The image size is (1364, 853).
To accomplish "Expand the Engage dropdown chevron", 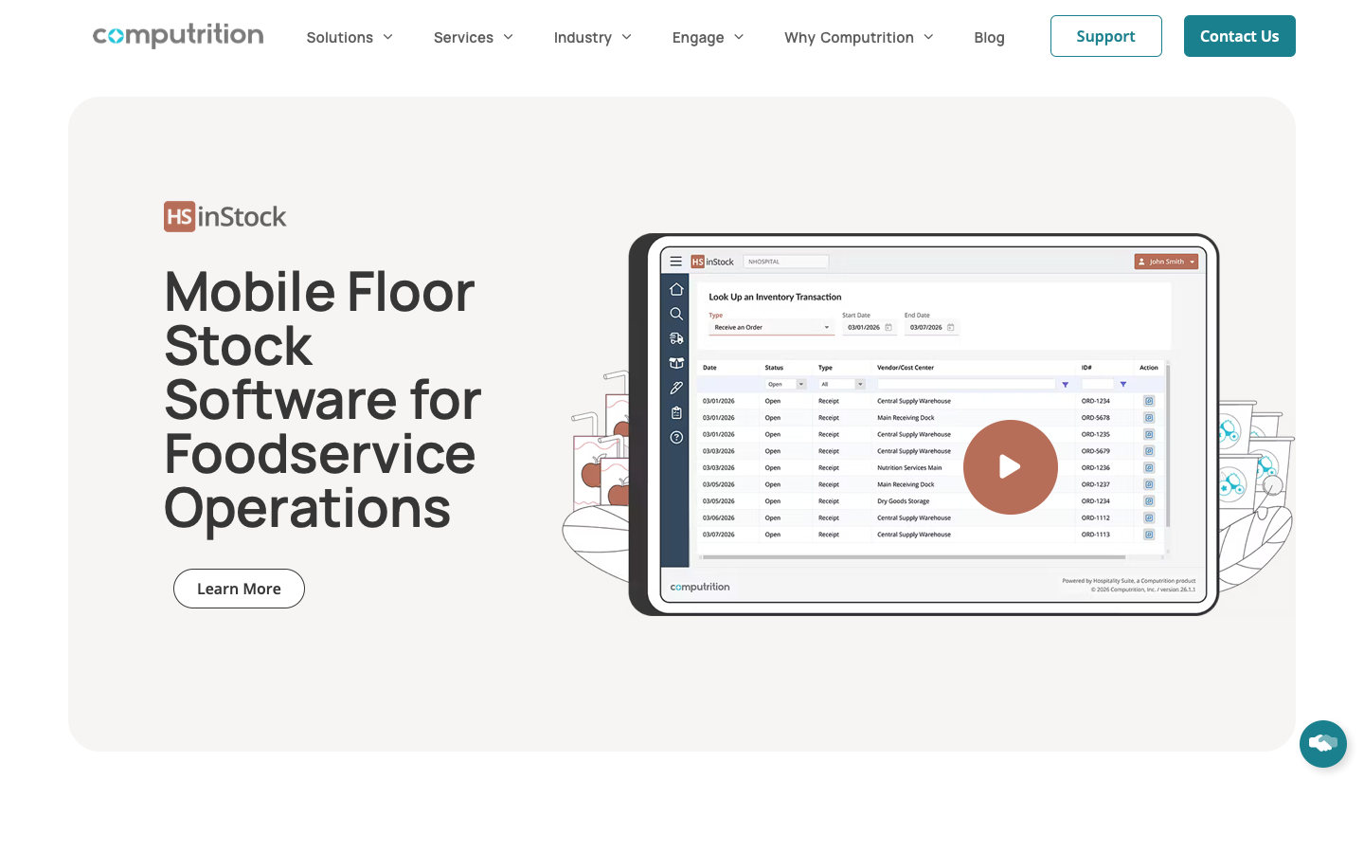I will [x=739, y=37].
